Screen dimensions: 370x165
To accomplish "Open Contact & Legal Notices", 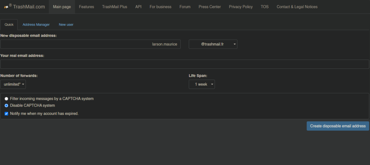I will pyautogui.click(x=297, y=7).
